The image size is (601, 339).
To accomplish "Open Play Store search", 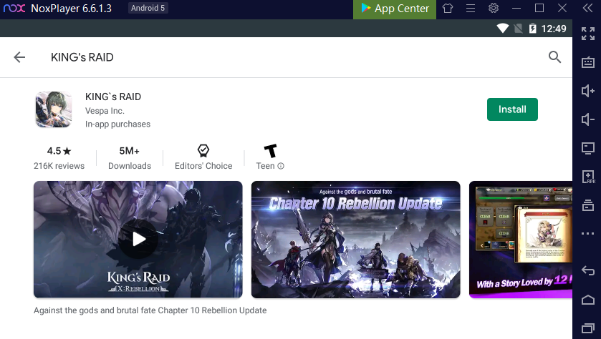I will pyautogui.click(x=554, y=57).
